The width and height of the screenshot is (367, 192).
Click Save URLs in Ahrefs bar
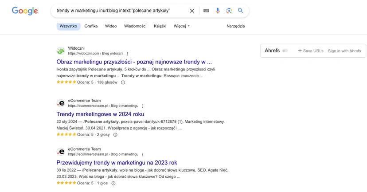point(311,51)
